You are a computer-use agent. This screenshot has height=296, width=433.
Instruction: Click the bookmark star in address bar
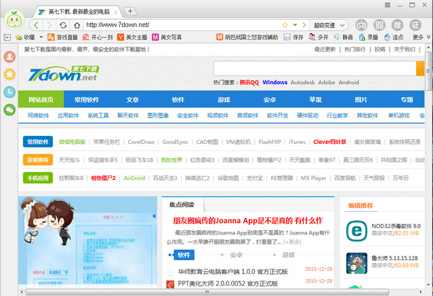pos(285,25)
